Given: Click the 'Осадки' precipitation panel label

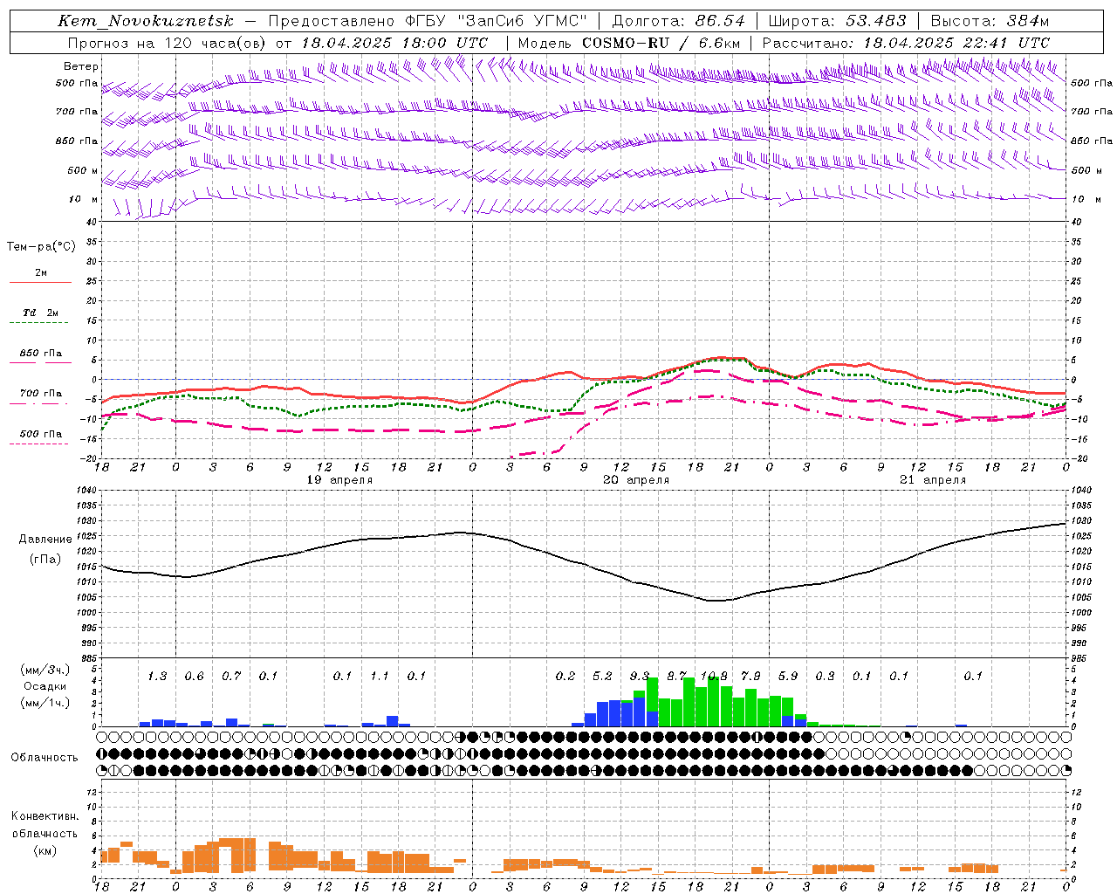Looking at the screenshot, I should pos(43,686).
